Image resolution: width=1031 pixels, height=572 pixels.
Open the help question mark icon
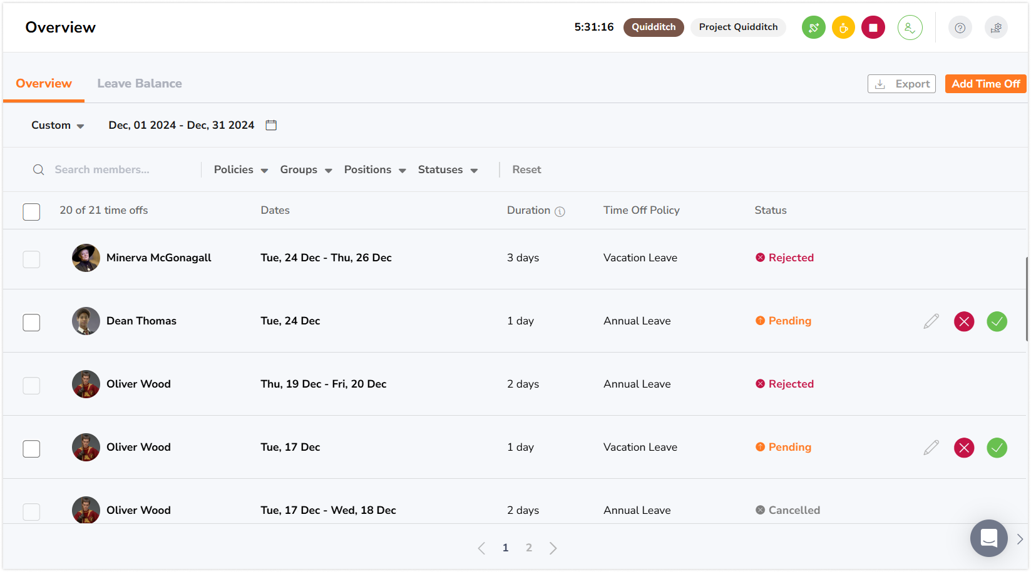pos(960,28)
